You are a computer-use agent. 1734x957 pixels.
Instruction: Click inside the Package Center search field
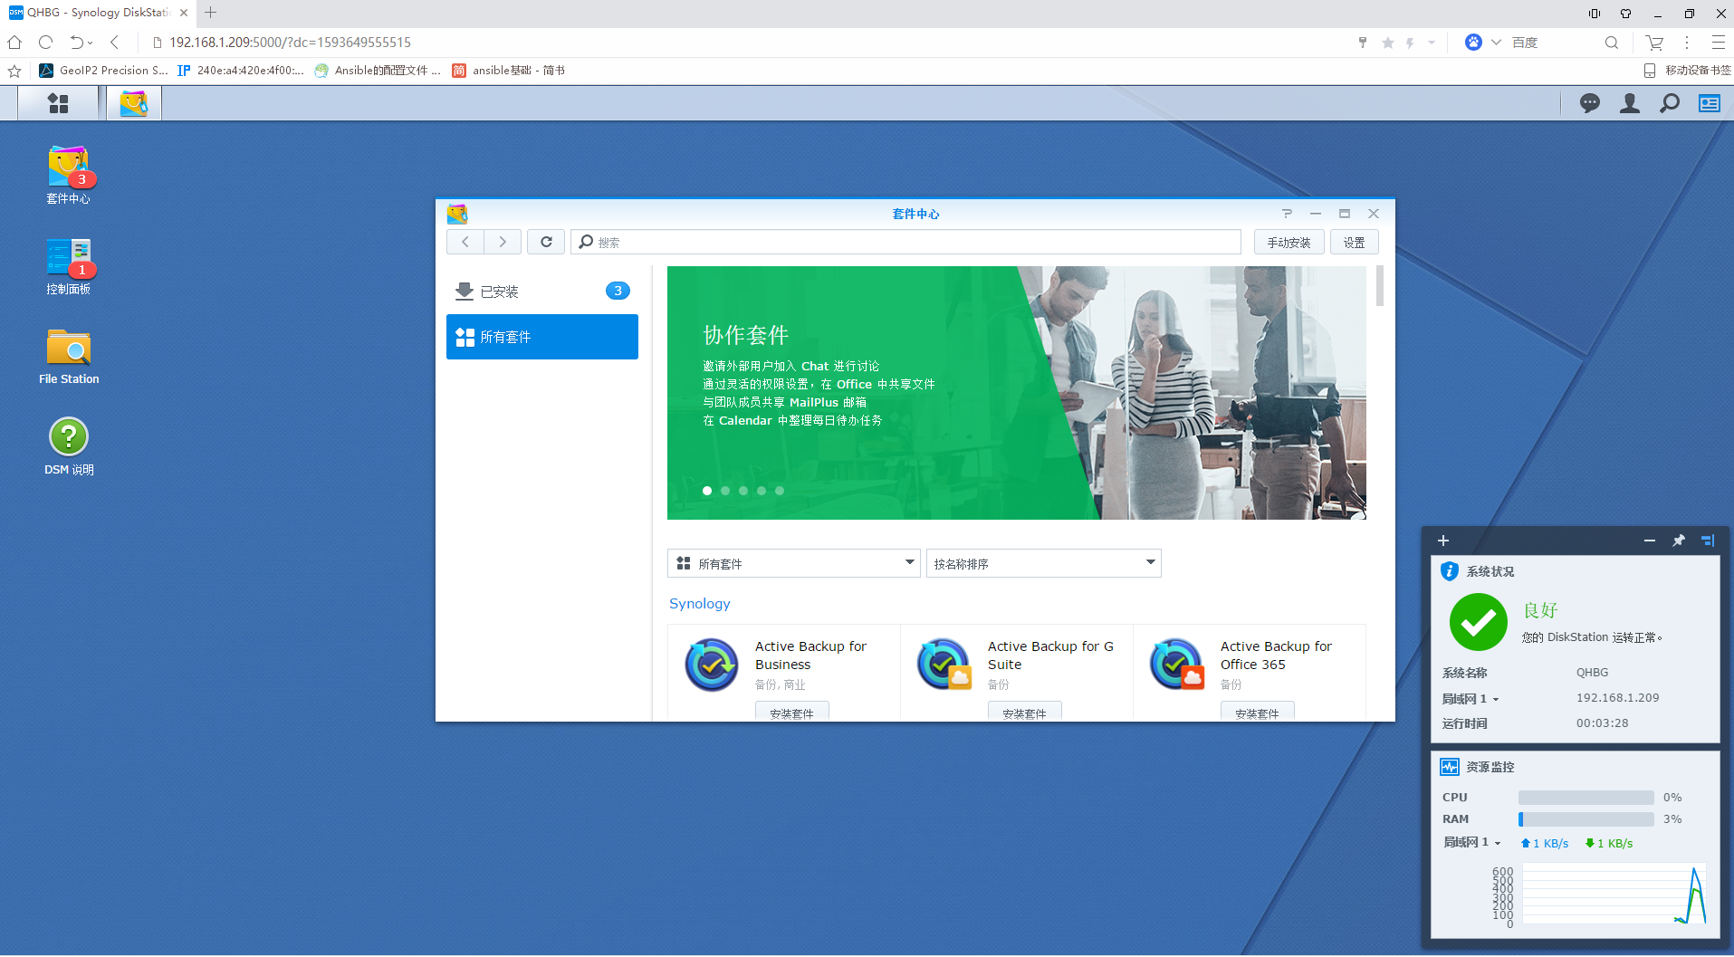905,242
